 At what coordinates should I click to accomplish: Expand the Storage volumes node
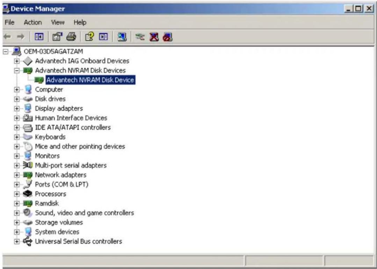[16, 222]
